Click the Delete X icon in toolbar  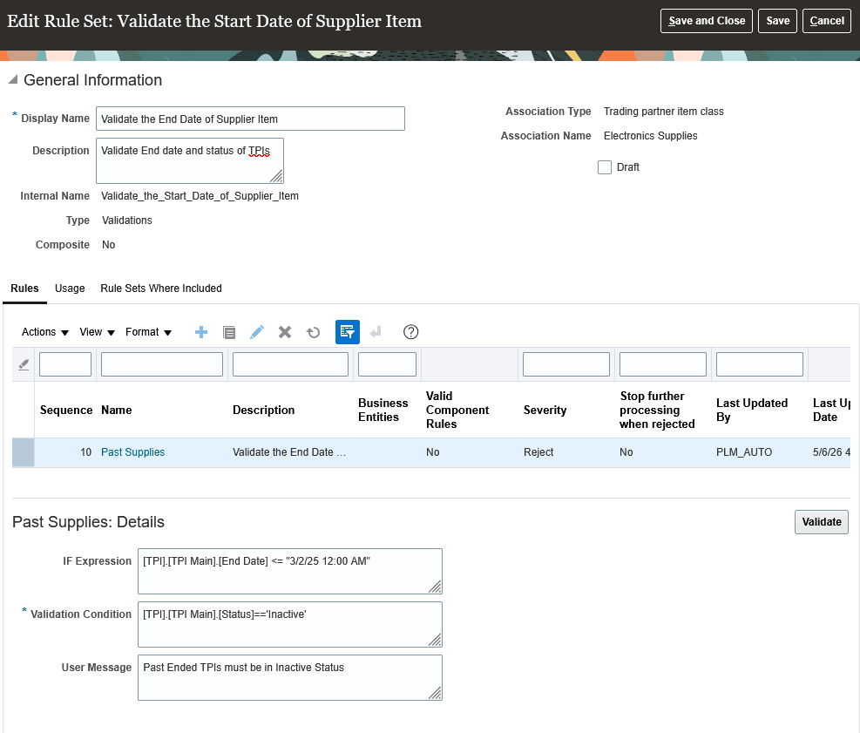coord(285,332)
